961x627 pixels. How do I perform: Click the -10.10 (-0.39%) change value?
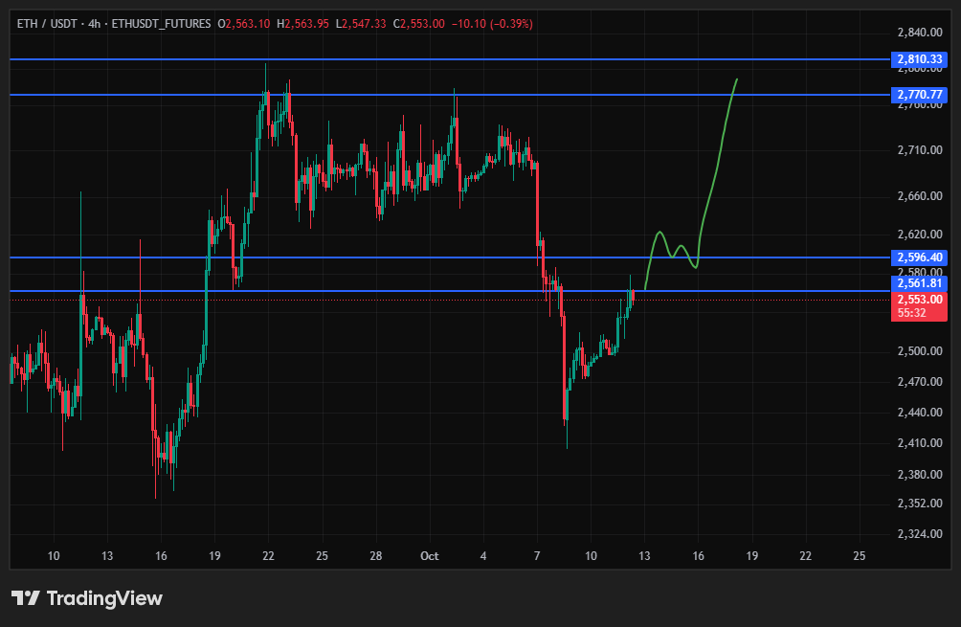pos(492,24)
